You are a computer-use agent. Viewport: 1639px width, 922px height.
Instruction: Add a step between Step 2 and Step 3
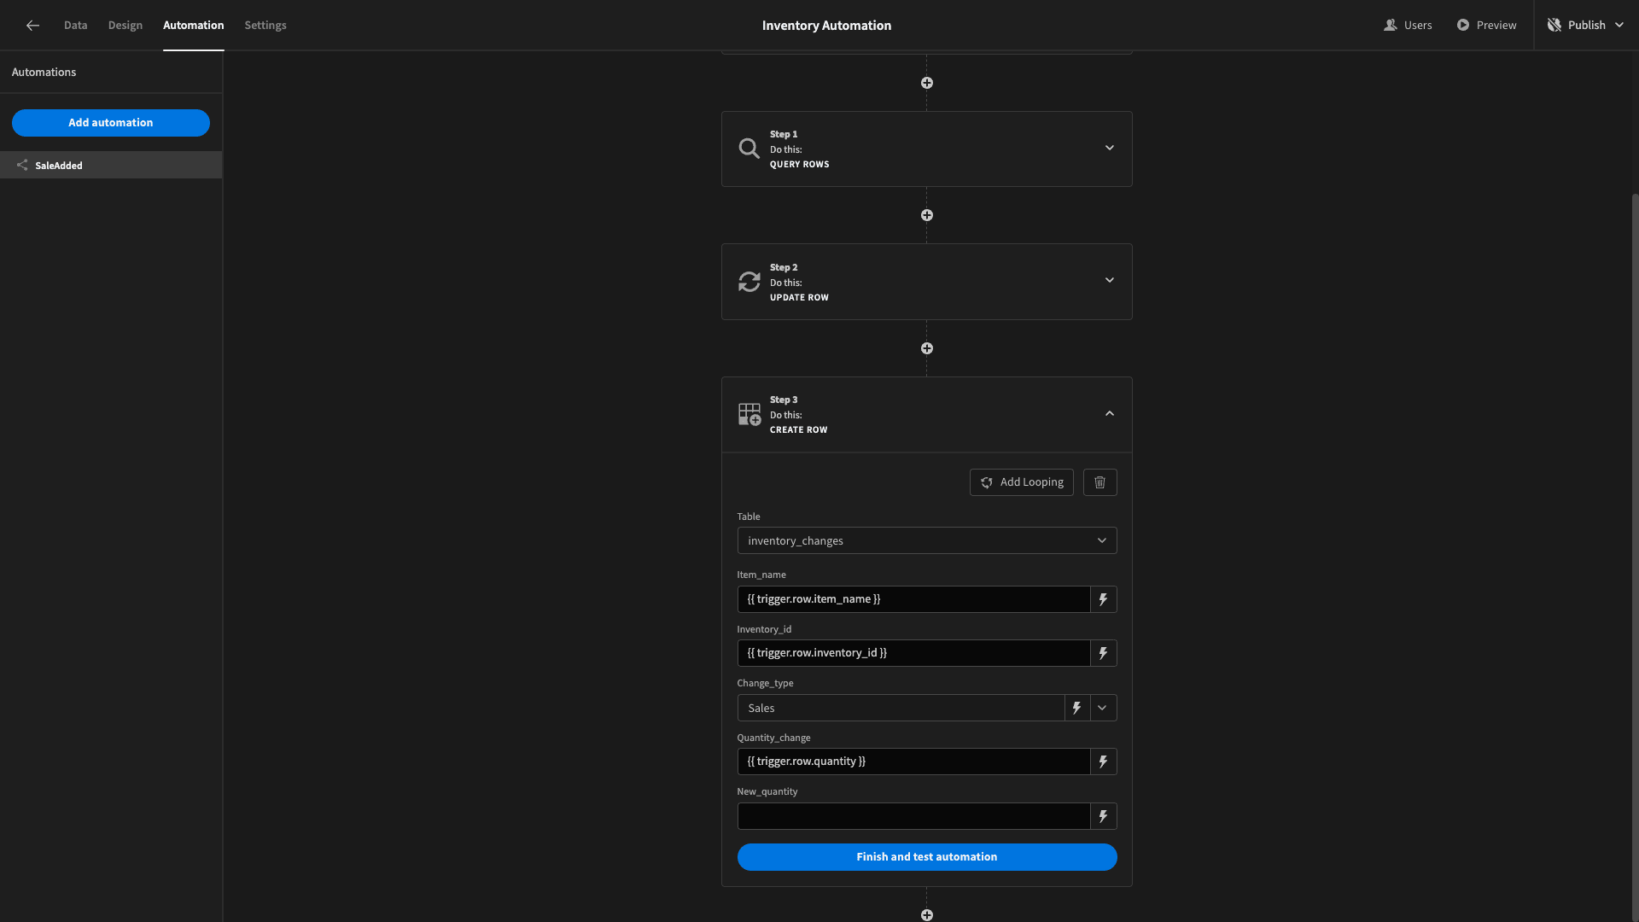pyautogui.click(x=927, y=348)
